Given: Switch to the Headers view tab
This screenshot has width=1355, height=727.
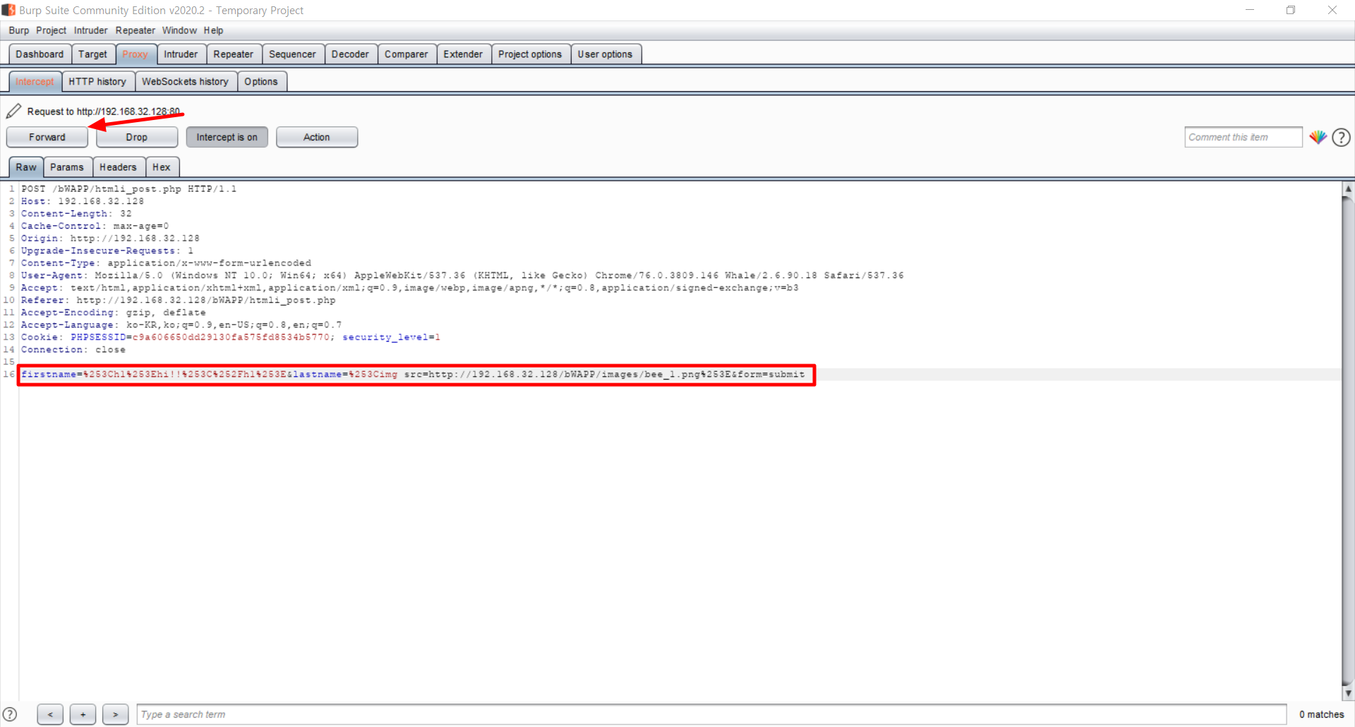Looking at the screenshot, I should [x=118, y=167].
